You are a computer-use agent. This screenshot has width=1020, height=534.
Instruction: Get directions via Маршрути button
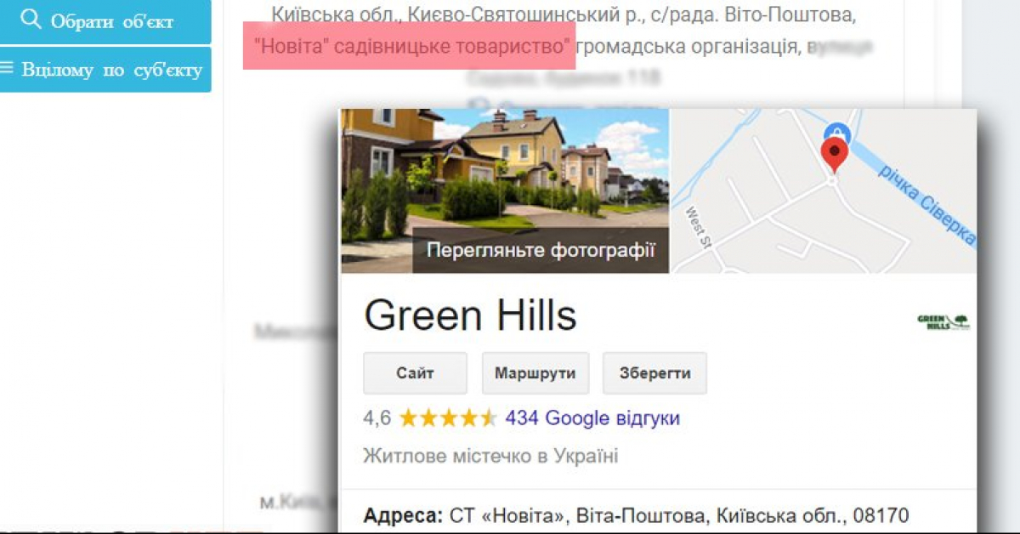click(x=535, y=373)
